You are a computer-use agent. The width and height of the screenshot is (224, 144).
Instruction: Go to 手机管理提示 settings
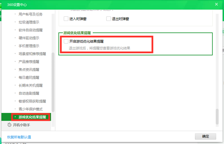[29, 46]
